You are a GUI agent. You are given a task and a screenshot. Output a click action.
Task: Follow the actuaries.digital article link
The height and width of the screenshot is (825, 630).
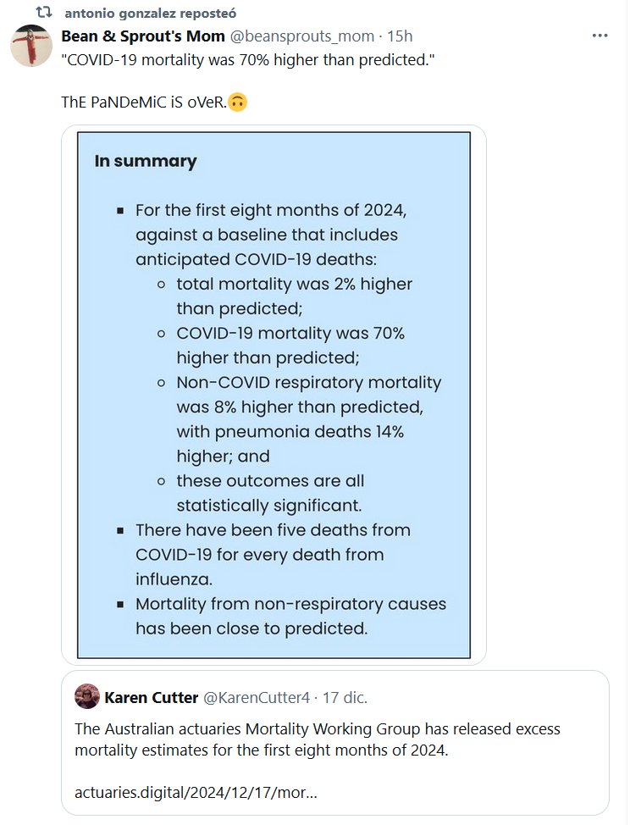click(196, 794)
